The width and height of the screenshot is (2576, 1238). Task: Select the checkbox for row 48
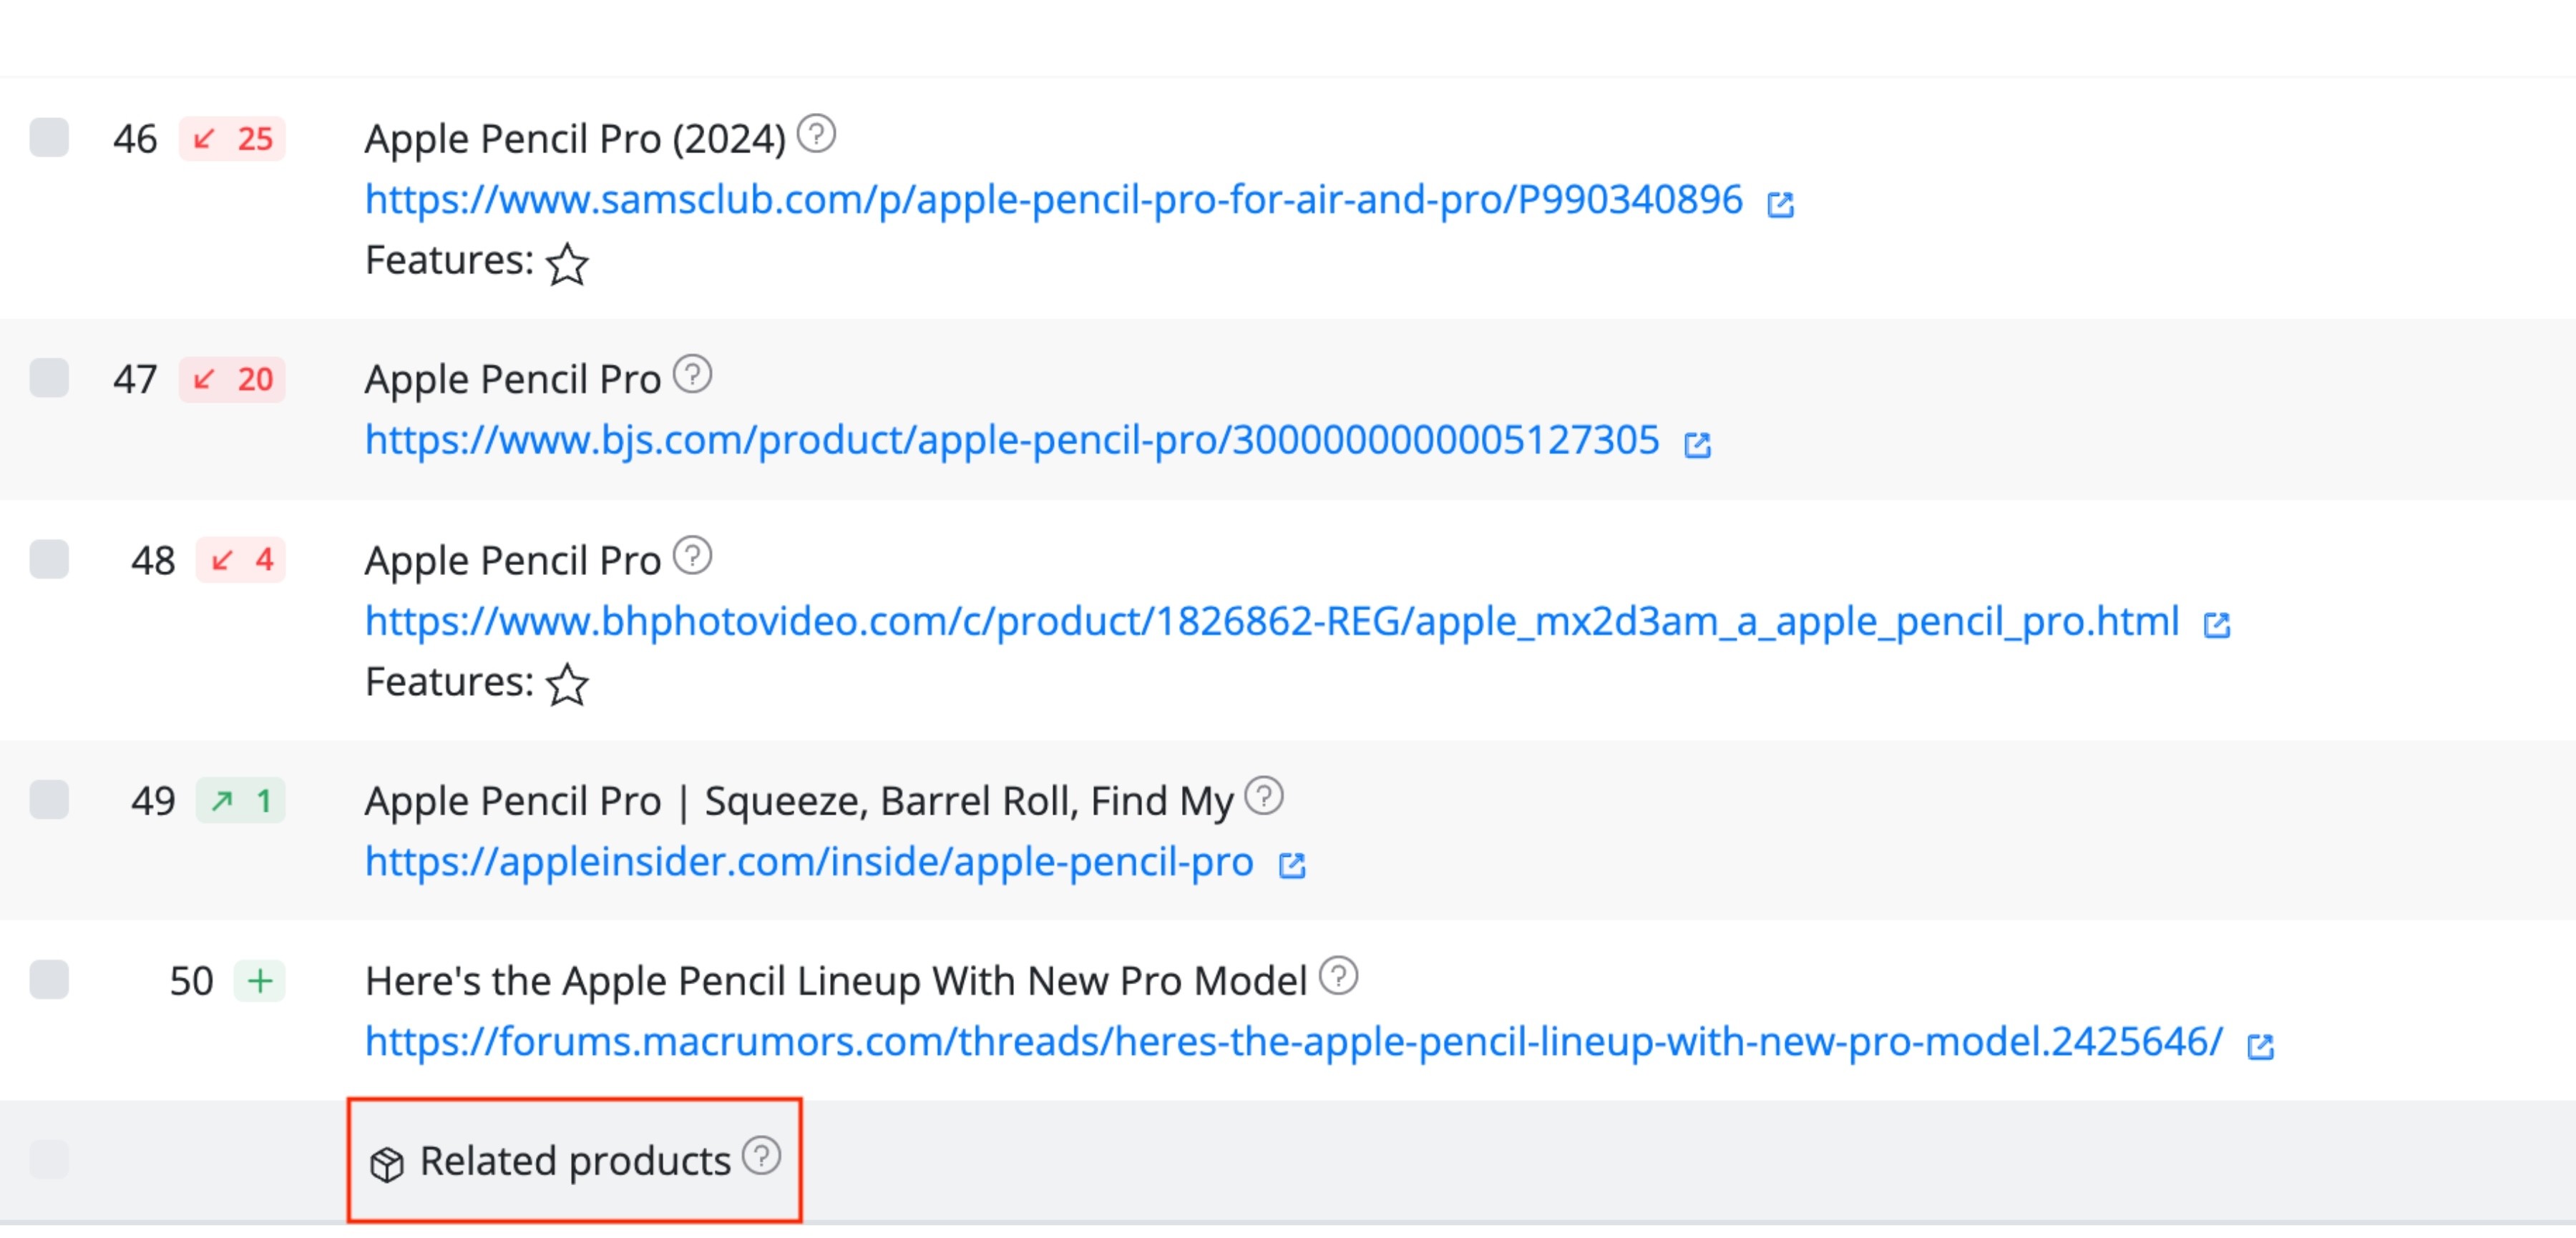50,559
